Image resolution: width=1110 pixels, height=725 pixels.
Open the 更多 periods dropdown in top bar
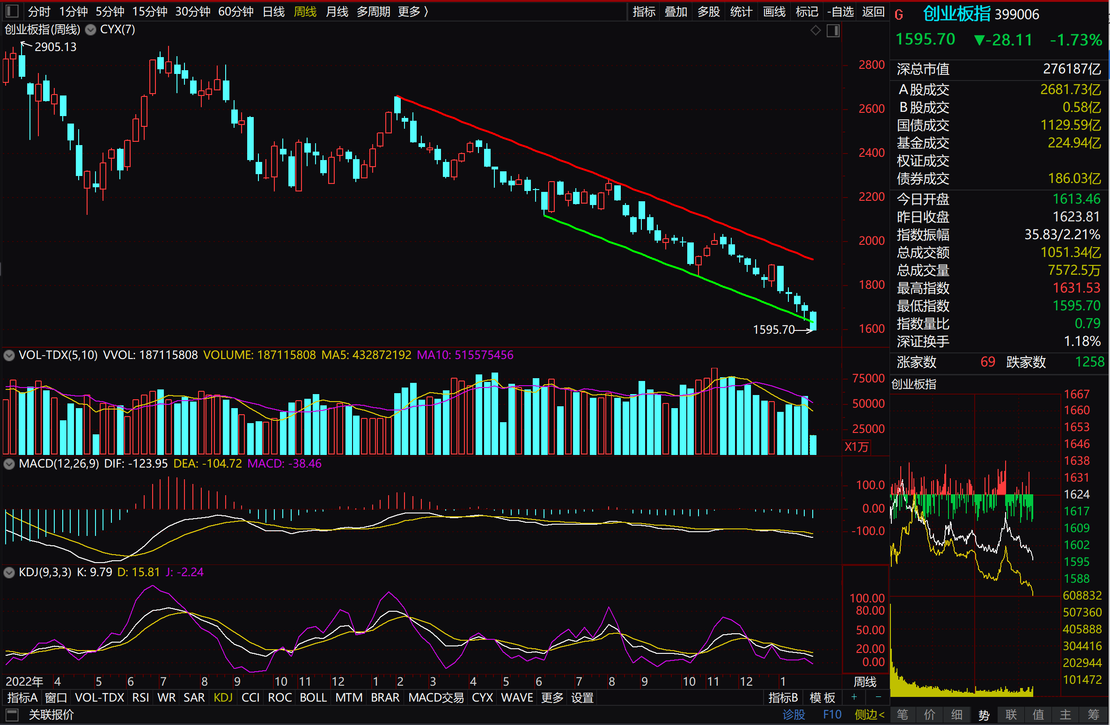[413, 12]
